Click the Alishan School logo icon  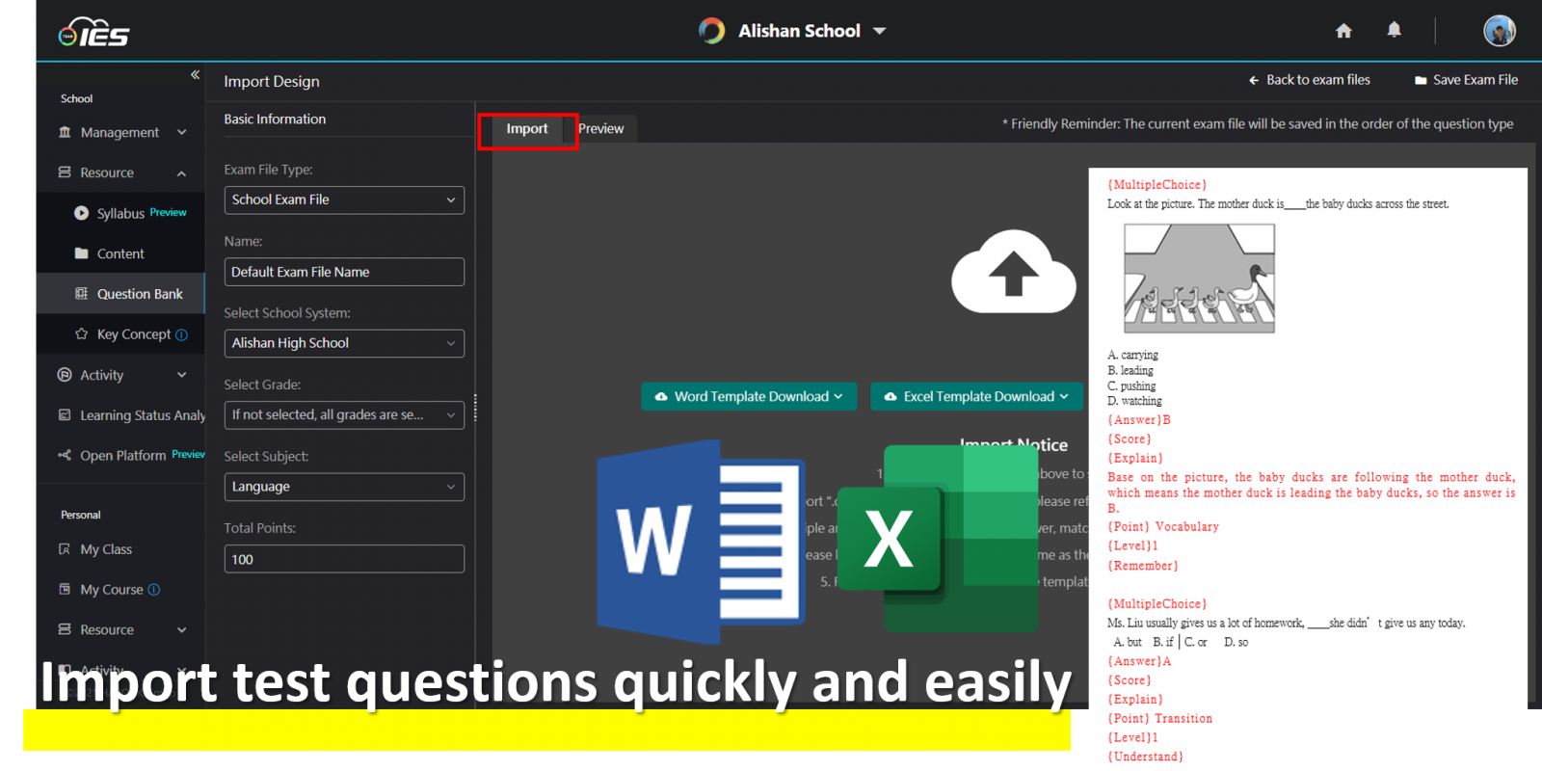[x=711, y=31]
